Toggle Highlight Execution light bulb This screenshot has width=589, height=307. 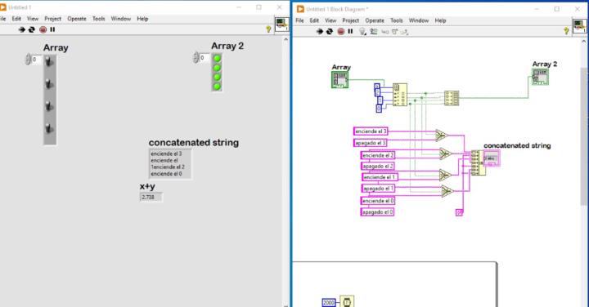tap(362, 32)
